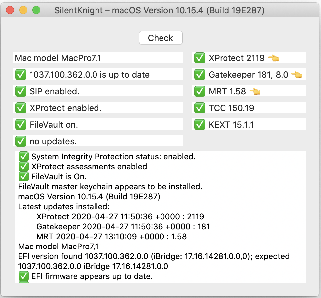Select the MRT 1.58 version text
The image size is (321, 298).
(227, 91)
